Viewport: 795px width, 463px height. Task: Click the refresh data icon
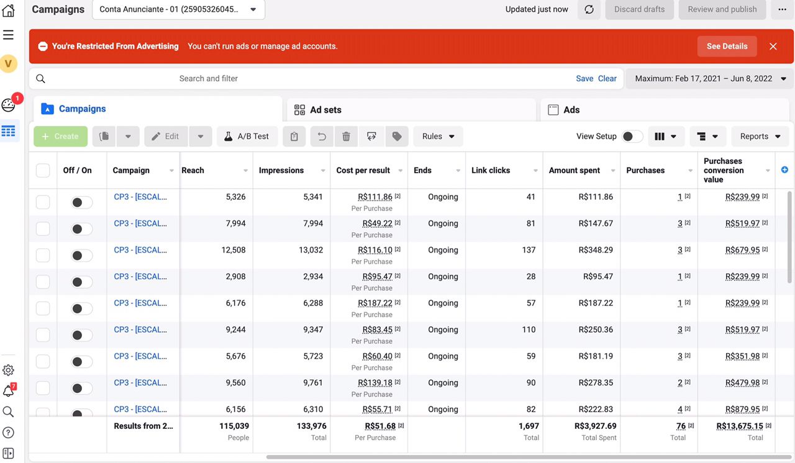(x=589, y=9)
